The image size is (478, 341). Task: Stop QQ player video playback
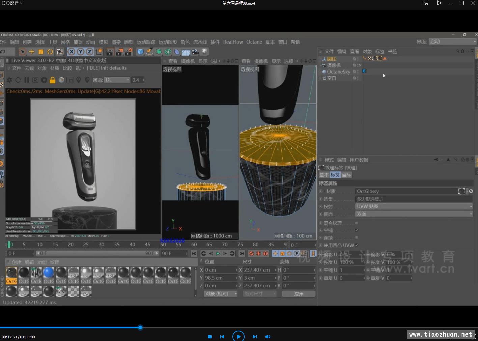click(x=210, y=337)
